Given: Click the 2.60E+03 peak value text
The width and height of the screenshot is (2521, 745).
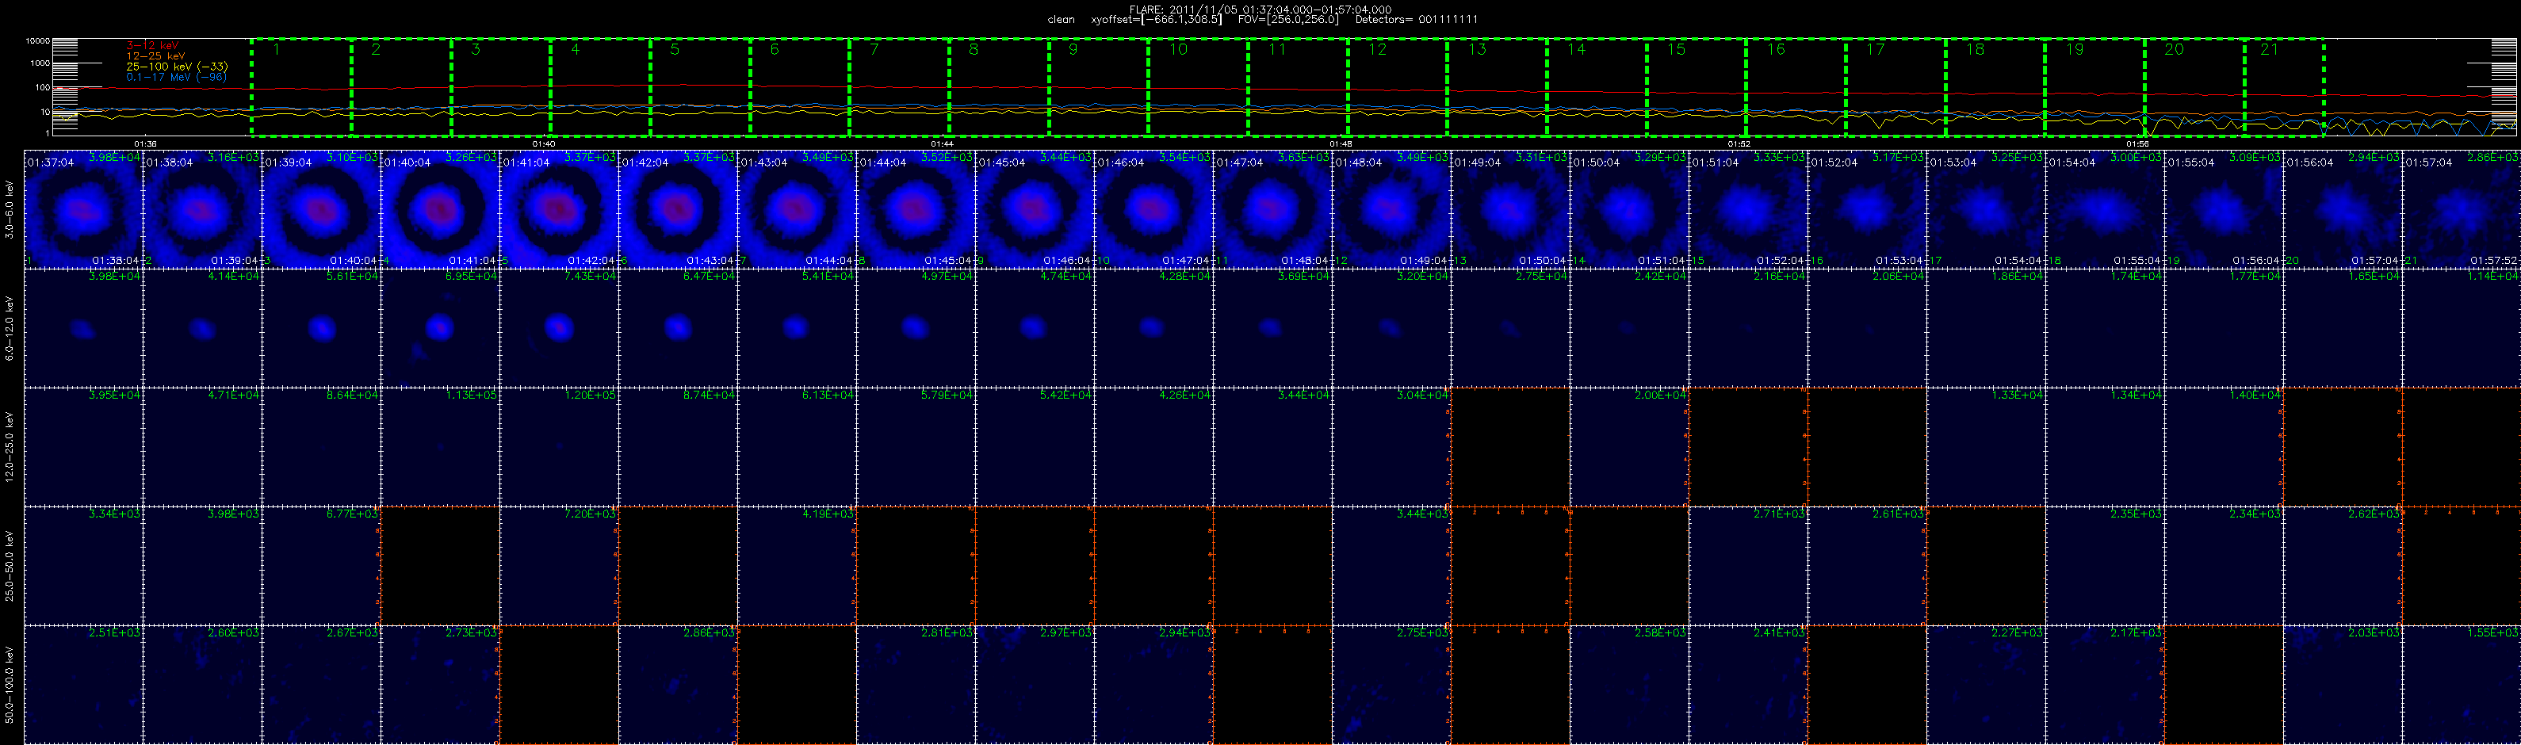Looking at the screenshot, I should click(234, 632).
